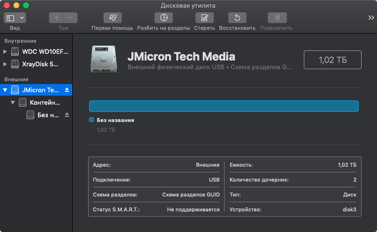377x232 pixels.
Task: Collapse the Контейнер tree item
Action: 13,102
